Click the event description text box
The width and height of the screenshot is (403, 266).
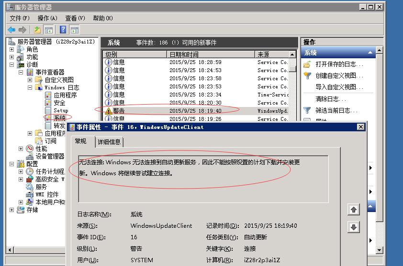(x=203, y=179)
